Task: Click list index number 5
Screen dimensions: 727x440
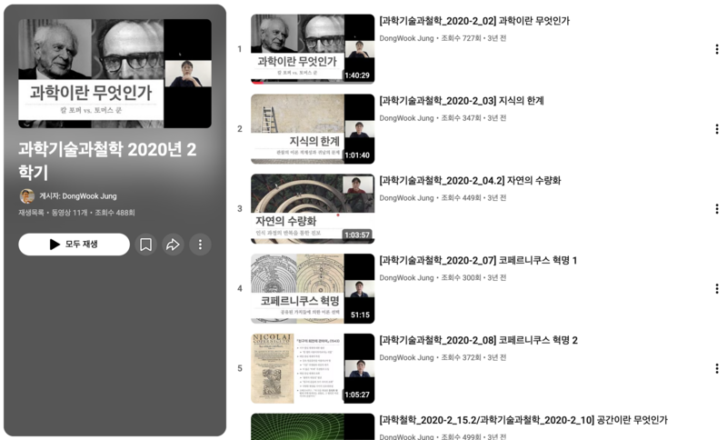Action: (x=240, y=368)
